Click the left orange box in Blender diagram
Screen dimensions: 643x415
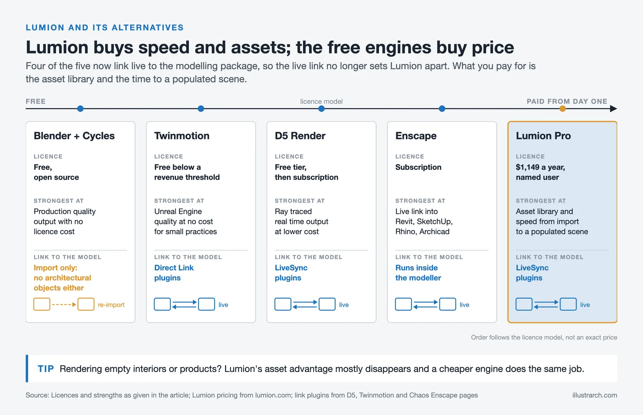42,304
